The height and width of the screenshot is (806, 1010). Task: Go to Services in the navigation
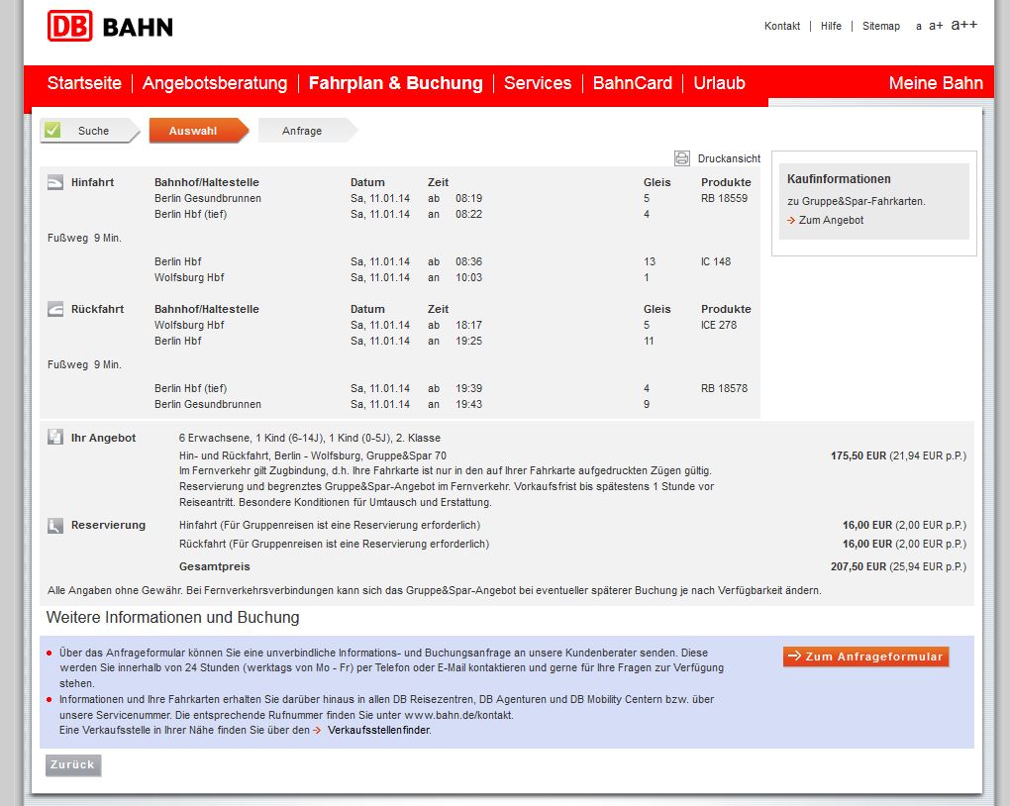pos(538,83)
